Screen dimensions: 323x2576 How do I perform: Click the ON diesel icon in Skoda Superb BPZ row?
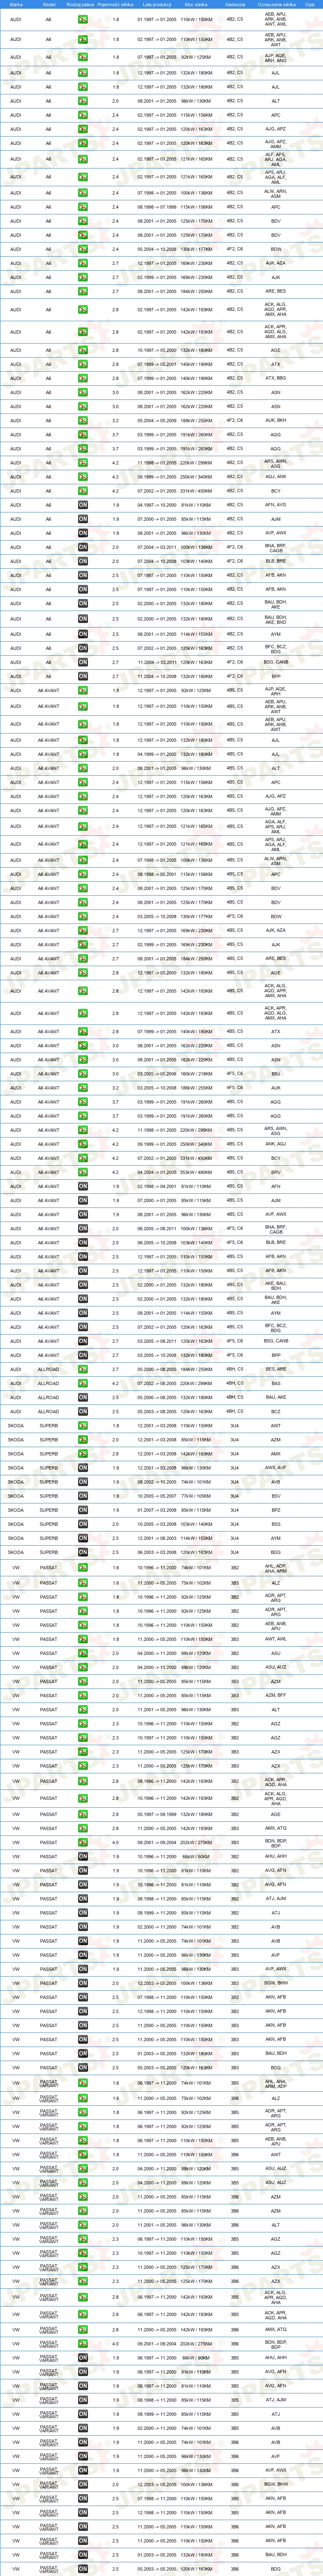83,1510
